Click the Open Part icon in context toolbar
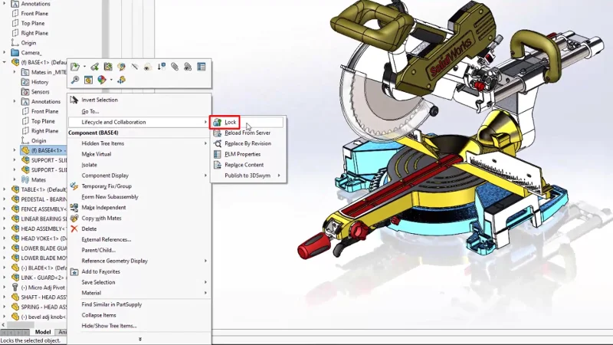This screenshot has width=613, height=345. tap(74, 67)
